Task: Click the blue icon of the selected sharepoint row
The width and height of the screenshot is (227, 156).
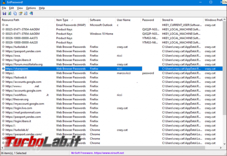Action: click(x=3, y=69)
